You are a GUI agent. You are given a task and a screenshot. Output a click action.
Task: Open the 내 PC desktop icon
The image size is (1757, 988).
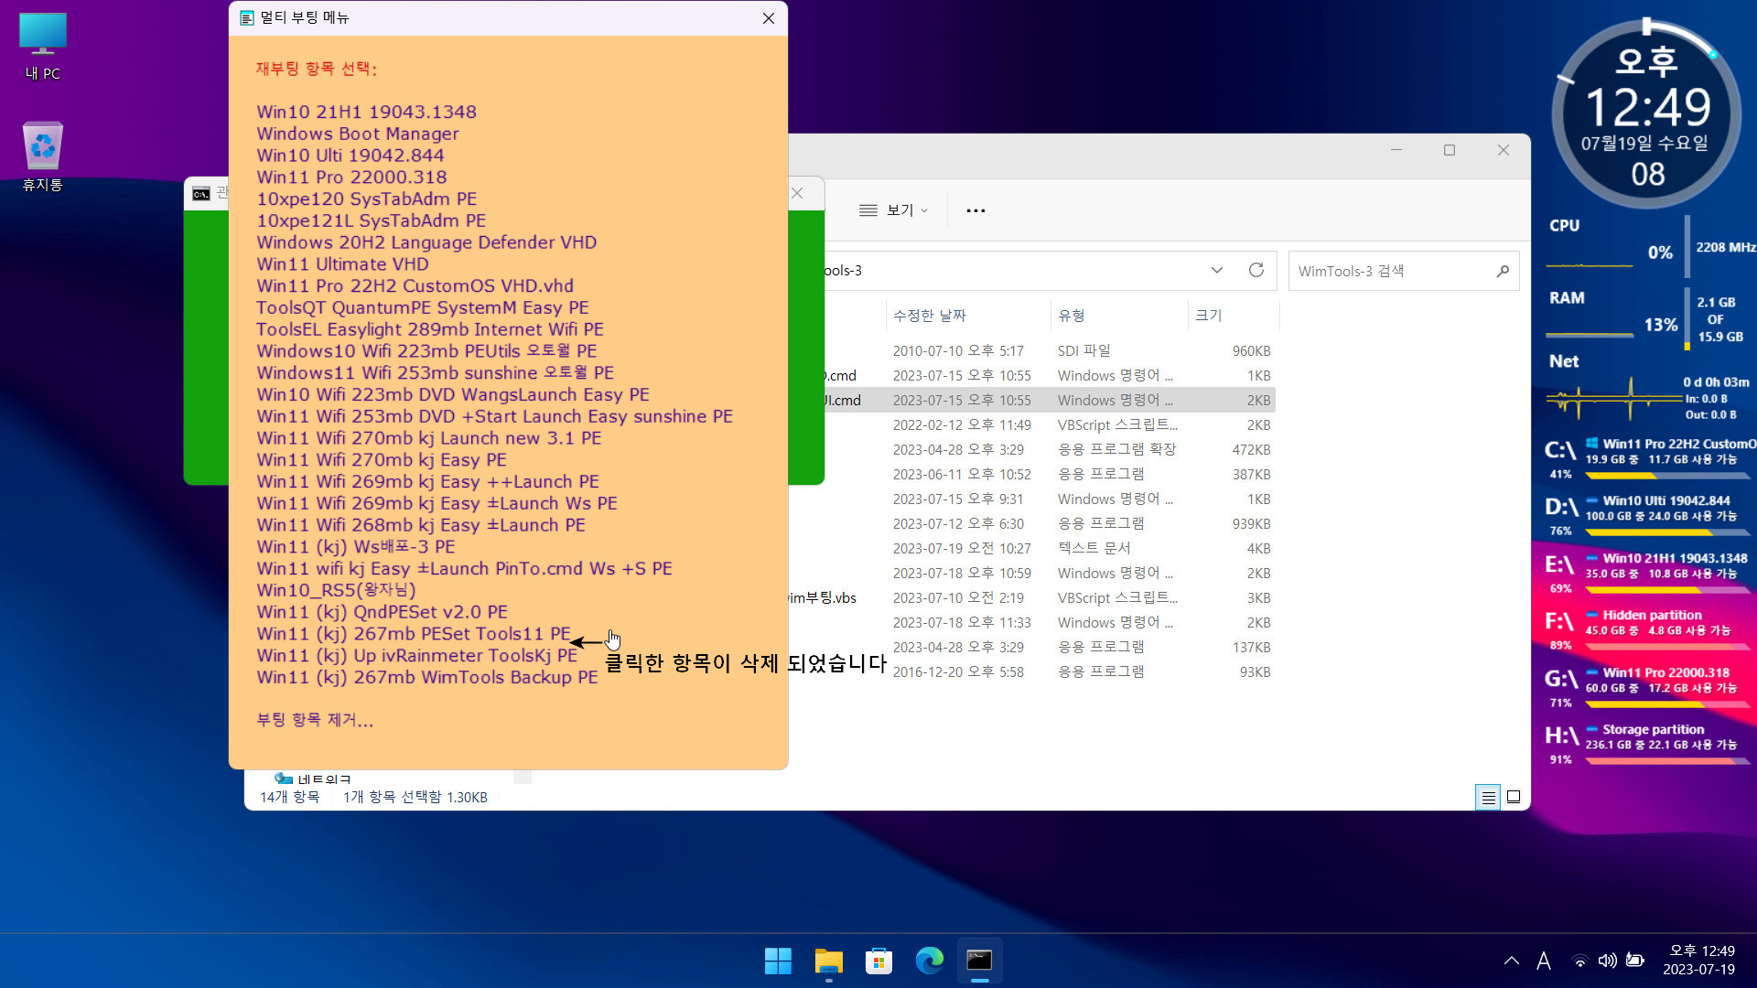(x=43, y=47)
